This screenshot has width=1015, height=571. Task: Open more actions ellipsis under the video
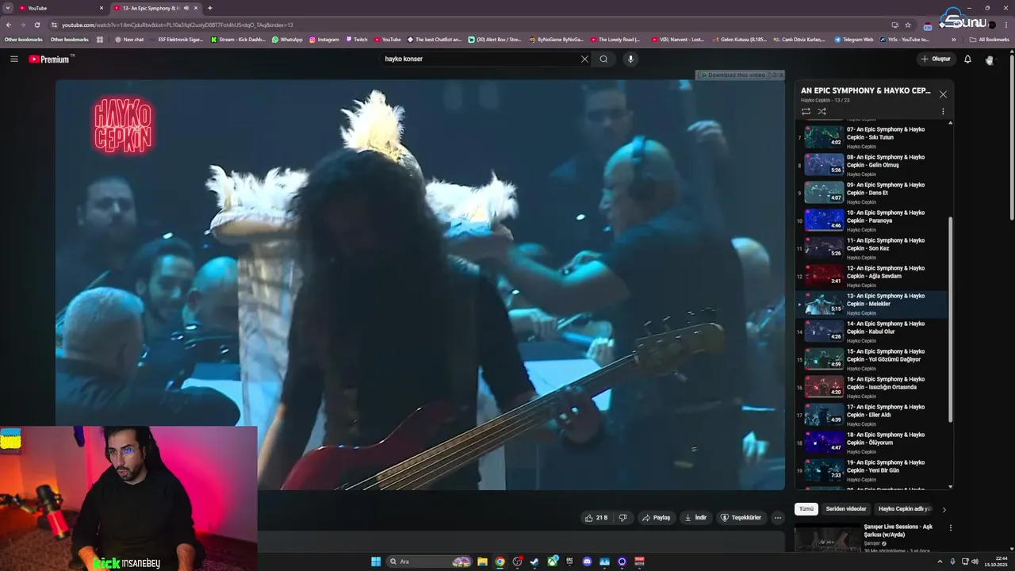[x=778, y=517]
